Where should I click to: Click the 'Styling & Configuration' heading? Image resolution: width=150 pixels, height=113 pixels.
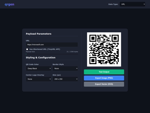(41, 57)
